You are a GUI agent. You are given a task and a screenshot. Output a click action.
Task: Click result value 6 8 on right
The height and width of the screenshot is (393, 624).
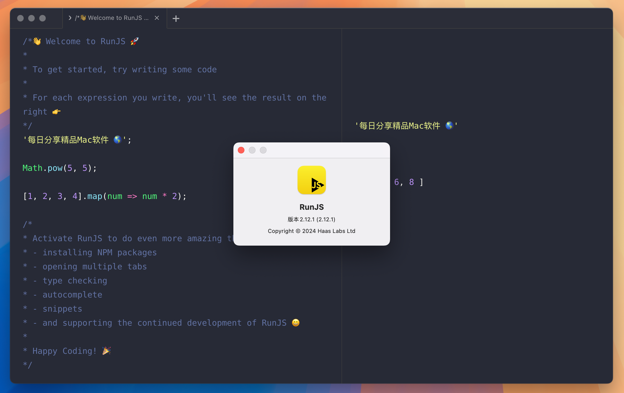point(407,182)
